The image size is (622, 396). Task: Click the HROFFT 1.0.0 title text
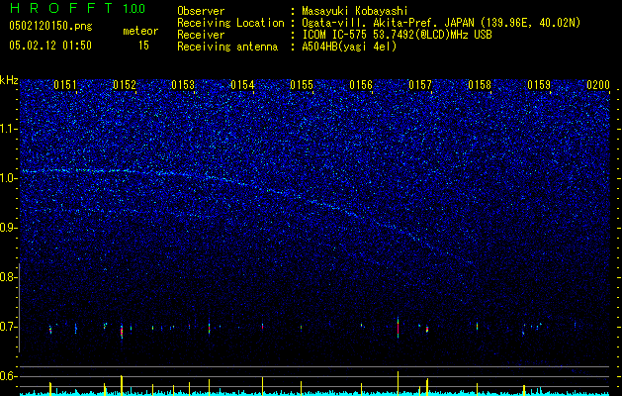(77, 8)
